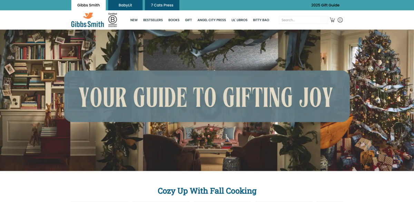
Task: Click the Certified B Corporation badge
Action: click(112, 20)
